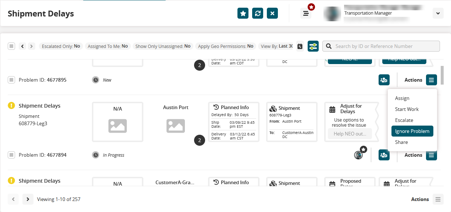Click the filter bar left chevron
This screenshot has height=212, width=451.
pos(22,46)
